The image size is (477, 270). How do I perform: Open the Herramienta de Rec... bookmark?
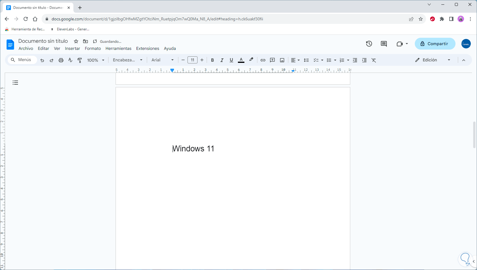pos(25,29)
